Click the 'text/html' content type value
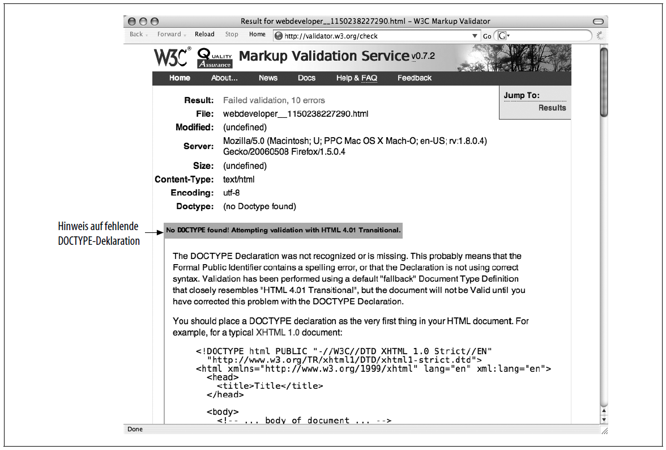 pyautogui.click(x=239, y=179)
